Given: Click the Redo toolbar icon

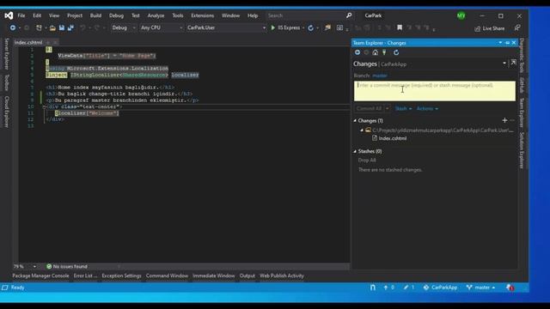Looking at the screenshot, I should 97,27.
